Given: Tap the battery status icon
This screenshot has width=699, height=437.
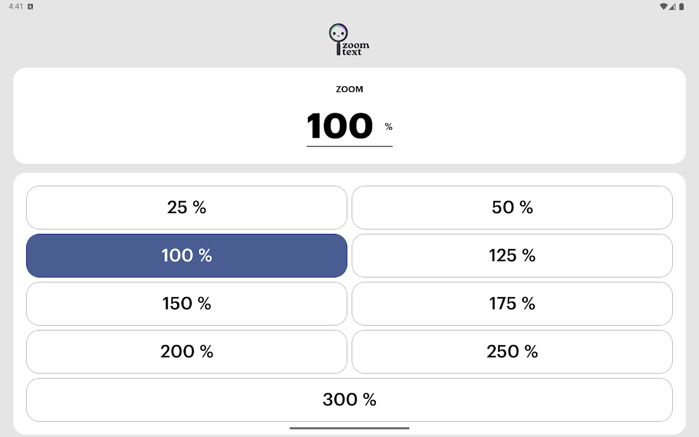Looking at the screenshot, I should (682, 7).
